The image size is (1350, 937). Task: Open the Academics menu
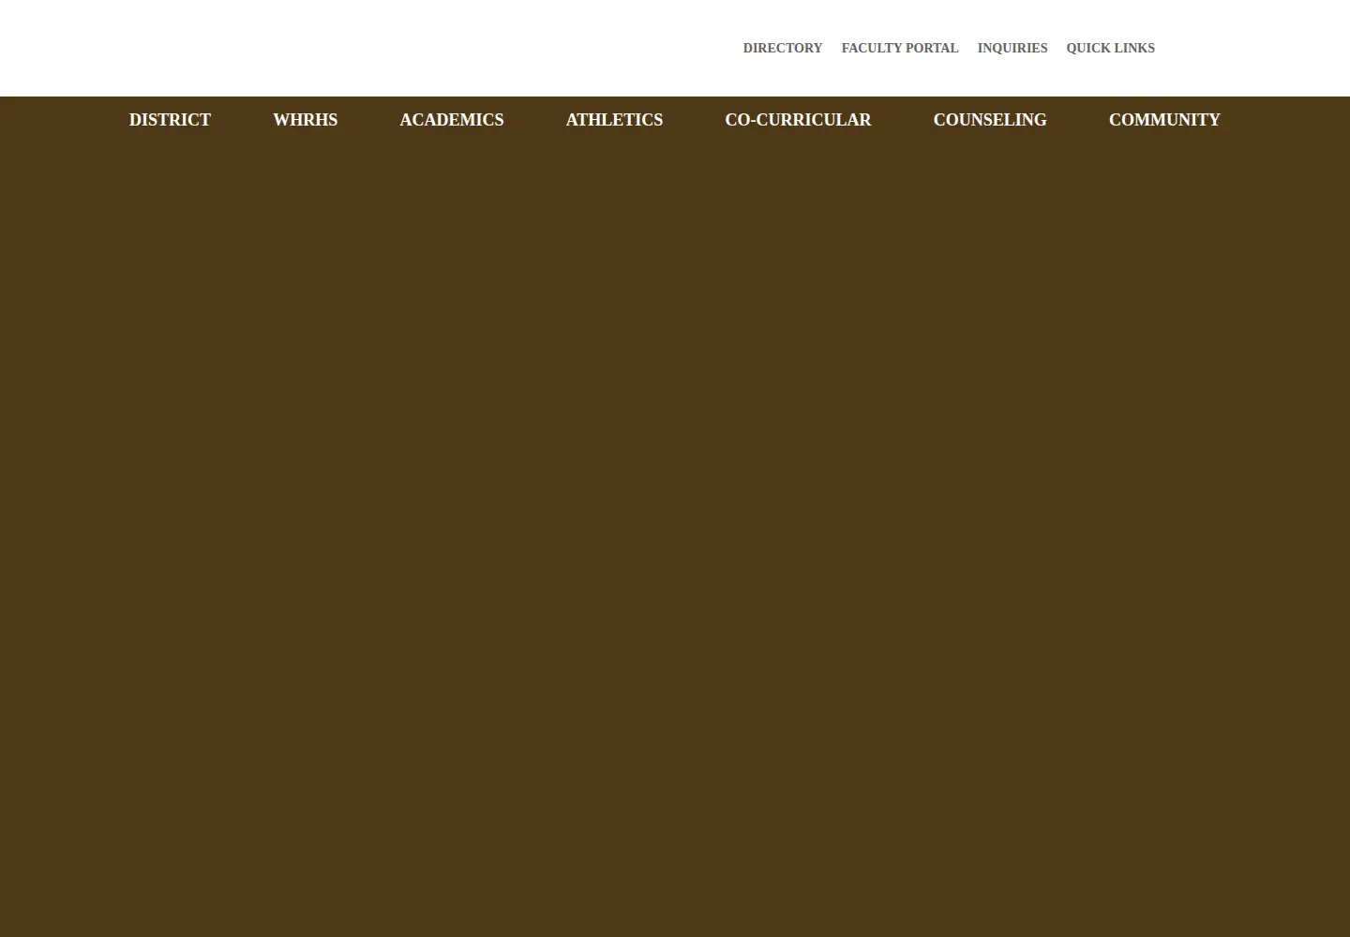451,120
